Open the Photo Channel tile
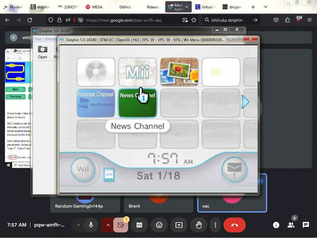This screenshot has width=317, height=238. [x=179, y=72]
